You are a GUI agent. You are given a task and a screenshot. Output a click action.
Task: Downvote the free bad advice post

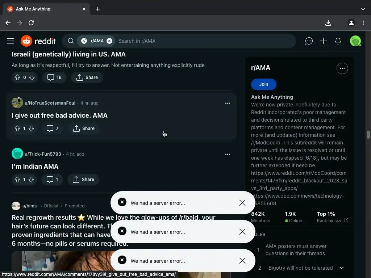click(x=31, y=129)
